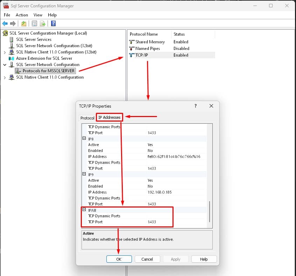
Task: Click the Back navigation arrow in the toolbar
Action: click(x=5, y=23)
